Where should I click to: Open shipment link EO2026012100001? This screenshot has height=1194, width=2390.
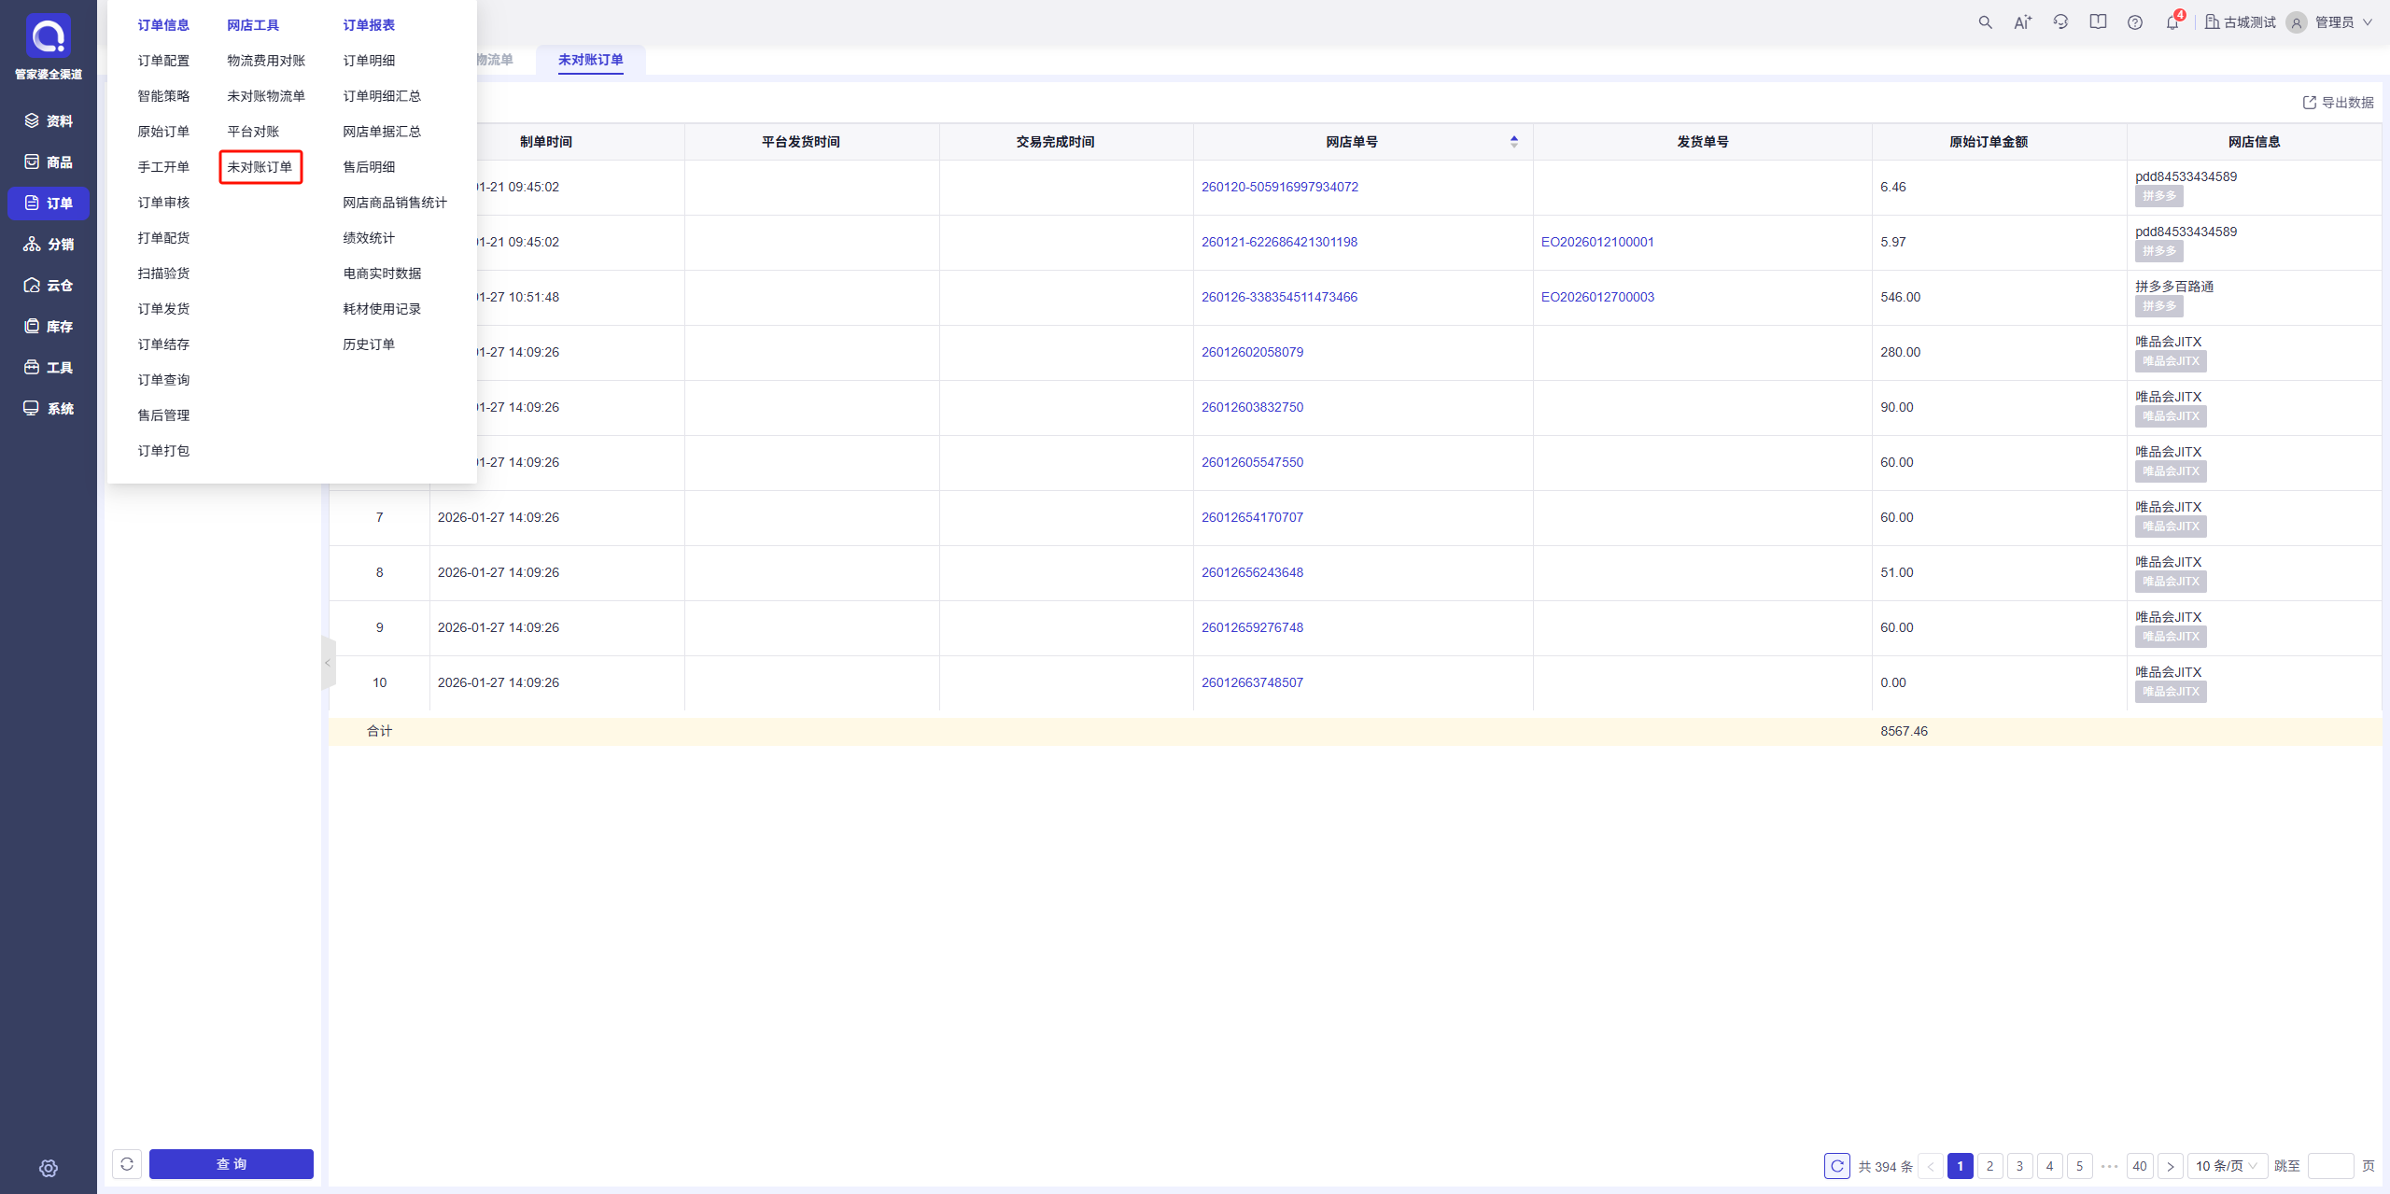(x=1596, y=242)
